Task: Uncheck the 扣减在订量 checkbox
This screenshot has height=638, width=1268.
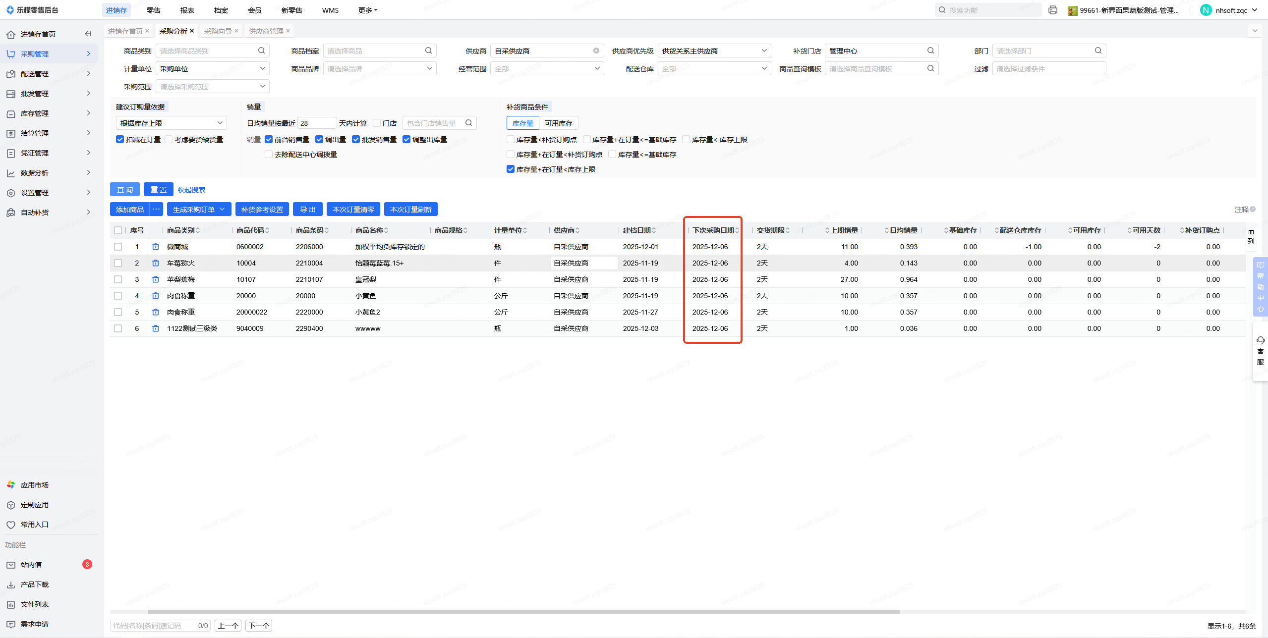Action: point(120,139)
